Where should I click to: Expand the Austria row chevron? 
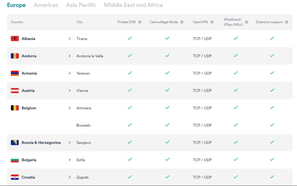70,91
